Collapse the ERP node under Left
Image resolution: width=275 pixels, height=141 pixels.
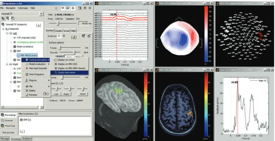(11, 51)
